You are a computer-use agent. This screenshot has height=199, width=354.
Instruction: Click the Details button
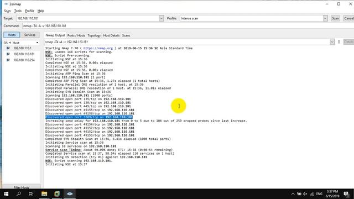pyautogui.click(x=348, y=42)
